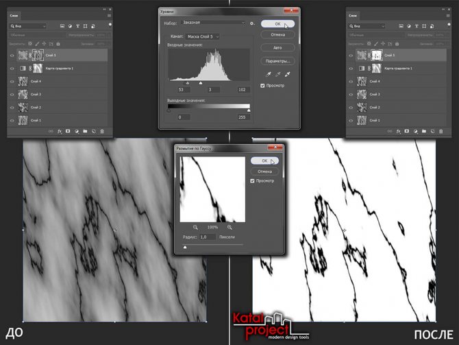459x345 pixels.
Task: Zoom out the Gaussian Blur preview
Action: click(x=195, y=226)
